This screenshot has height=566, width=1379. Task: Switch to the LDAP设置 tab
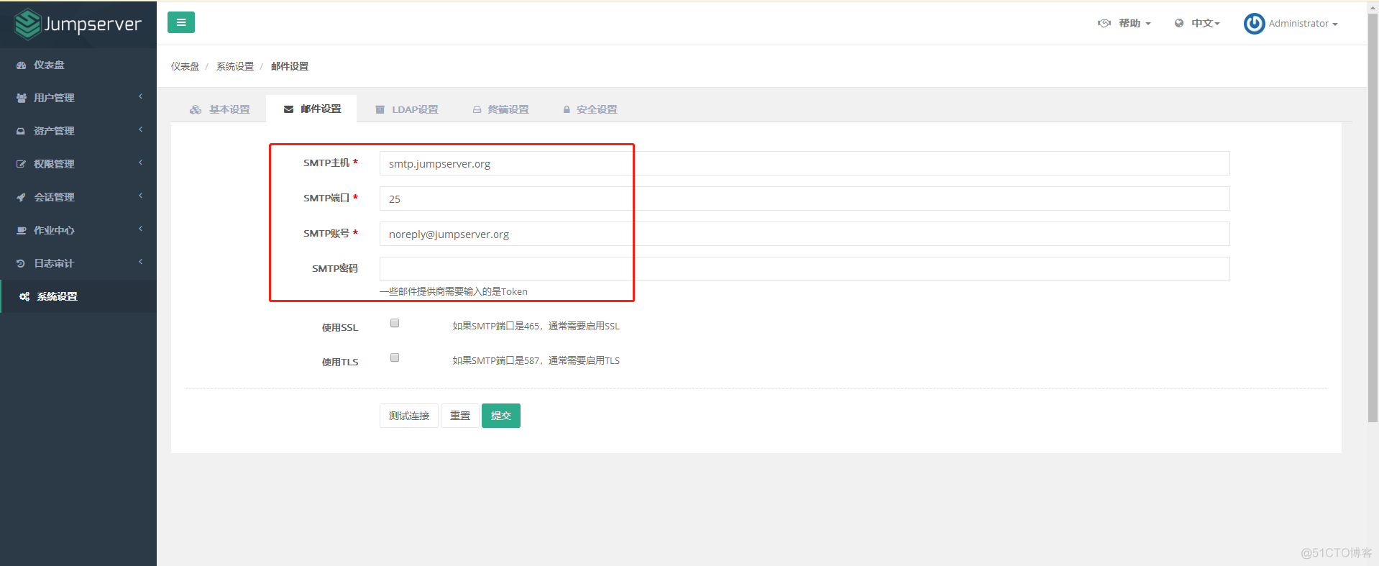pos(407,109)
